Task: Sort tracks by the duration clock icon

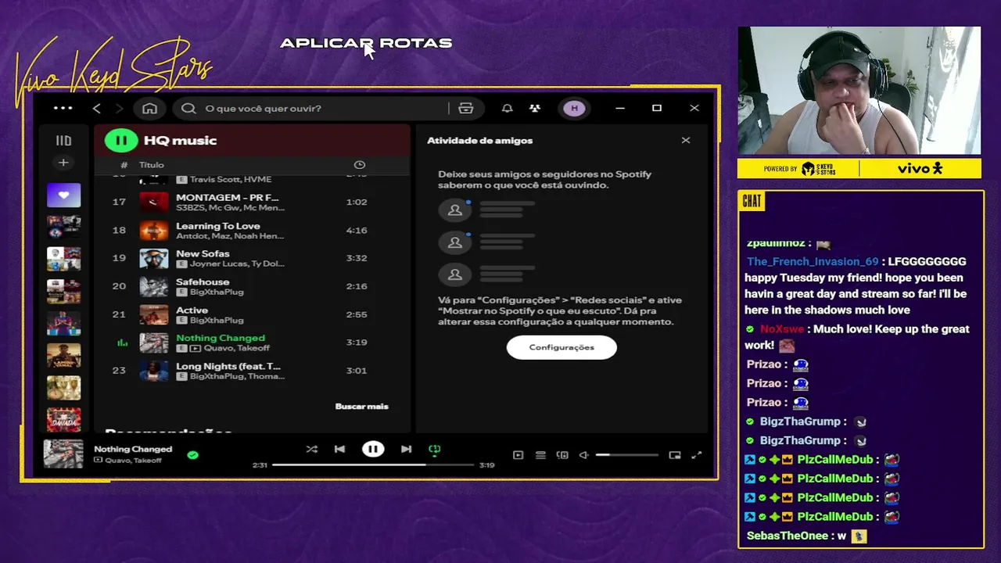Action: 360,165
